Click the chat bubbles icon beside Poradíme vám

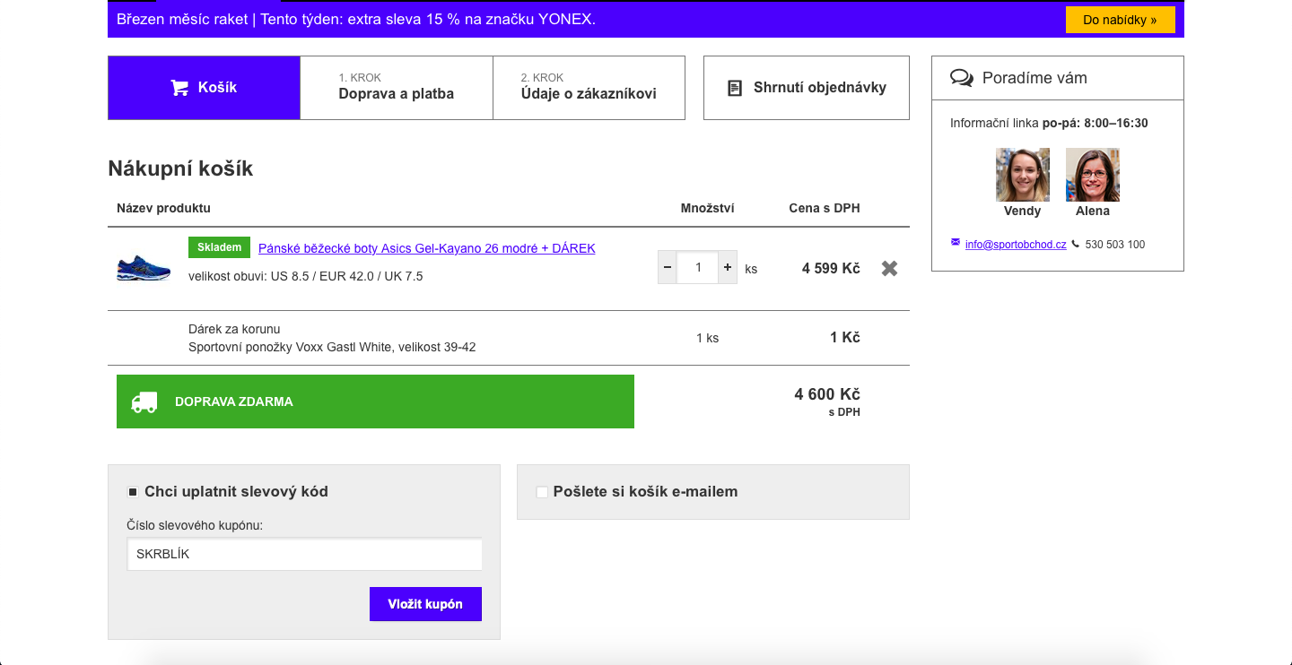tap(962, 78)
